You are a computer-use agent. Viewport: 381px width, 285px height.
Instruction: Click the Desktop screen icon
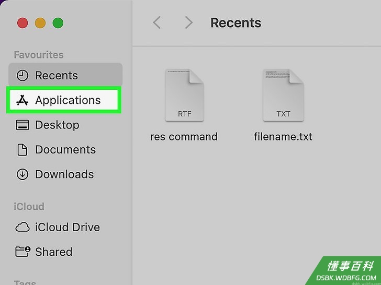(23, 125)
